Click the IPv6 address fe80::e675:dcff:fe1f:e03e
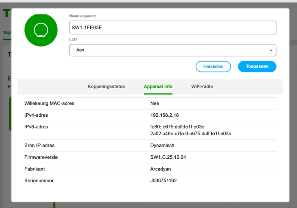The width and height of the screenshot is (297, 208). pos(177,127)
